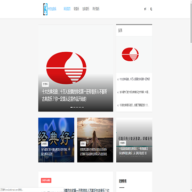Jump to the middle carousel indicator dot
Screen dimensions: 192x192
(77, 107)
